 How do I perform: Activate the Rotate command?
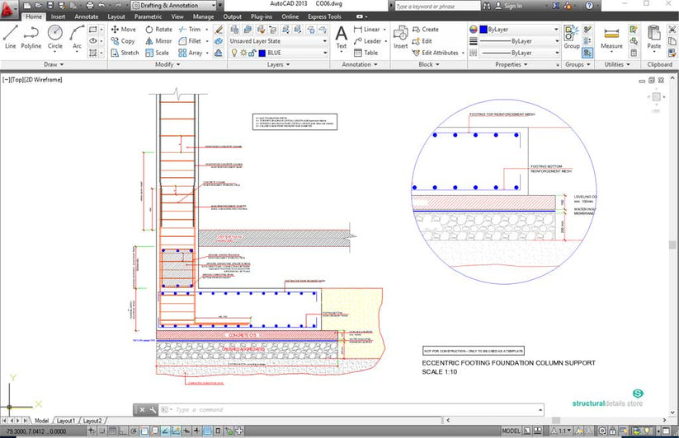click(x=159, y=30)
